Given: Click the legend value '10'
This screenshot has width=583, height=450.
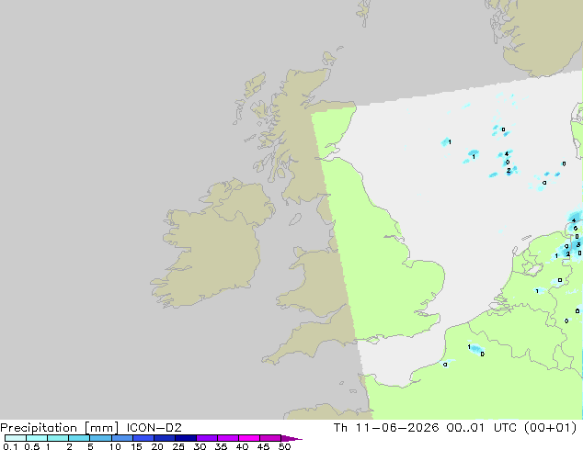Looking at the screenshot, I should click(x=115, y=446).
